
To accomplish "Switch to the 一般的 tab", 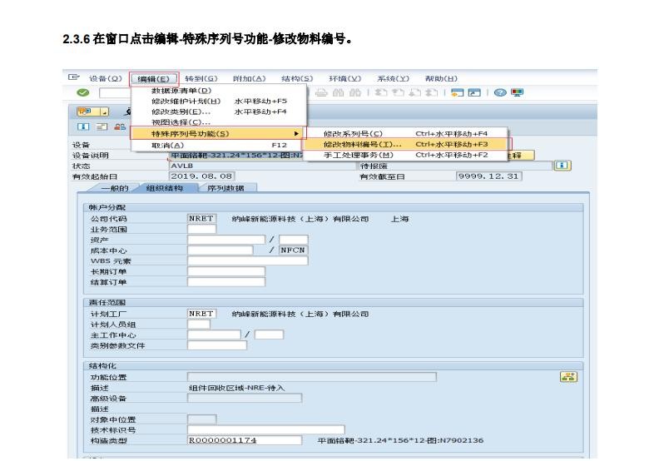I will pos(107,188).
